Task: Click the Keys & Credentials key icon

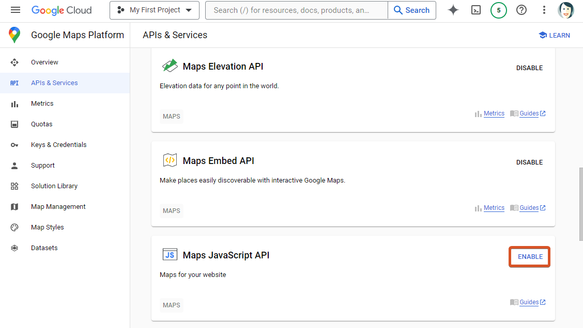Action: click(14, 145)
